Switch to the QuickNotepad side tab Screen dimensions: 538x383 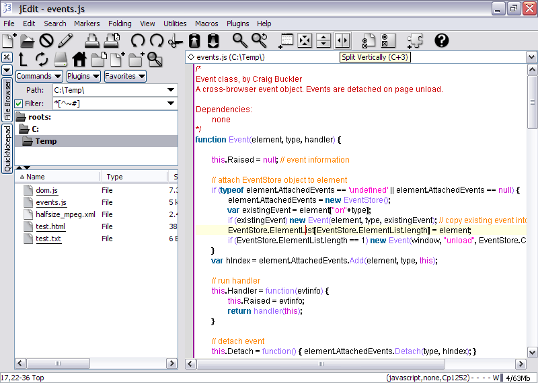7,149
